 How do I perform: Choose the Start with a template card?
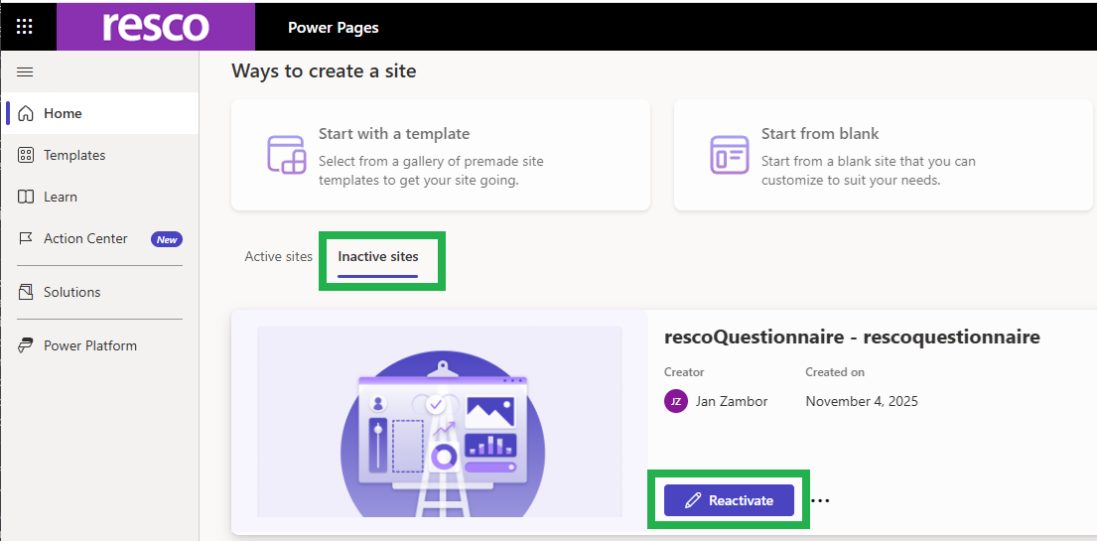coord(440,155)
